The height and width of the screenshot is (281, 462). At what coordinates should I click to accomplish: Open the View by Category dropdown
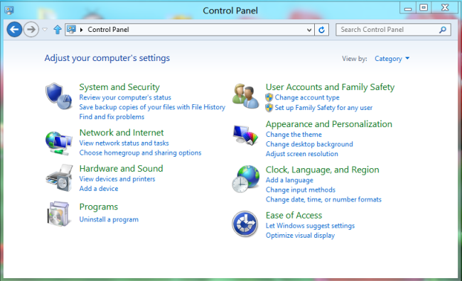tap(392, 59)
